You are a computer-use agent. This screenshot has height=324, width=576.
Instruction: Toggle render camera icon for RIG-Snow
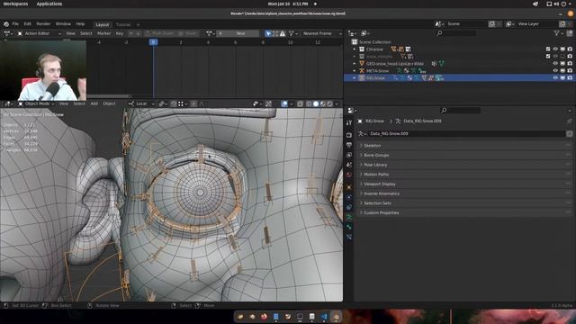[x=570, y=78]
